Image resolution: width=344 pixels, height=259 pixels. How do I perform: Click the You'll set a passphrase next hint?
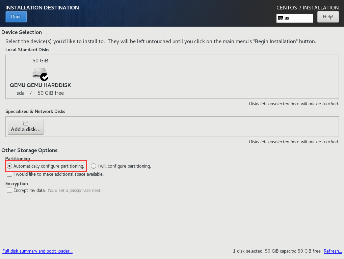click(x=74, y=191)
